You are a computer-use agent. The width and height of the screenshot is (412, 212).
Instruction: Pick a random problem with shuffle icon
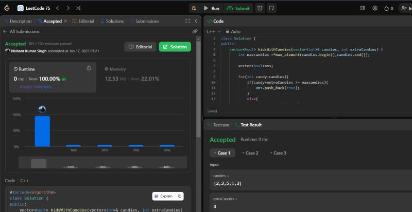[78, 8]
